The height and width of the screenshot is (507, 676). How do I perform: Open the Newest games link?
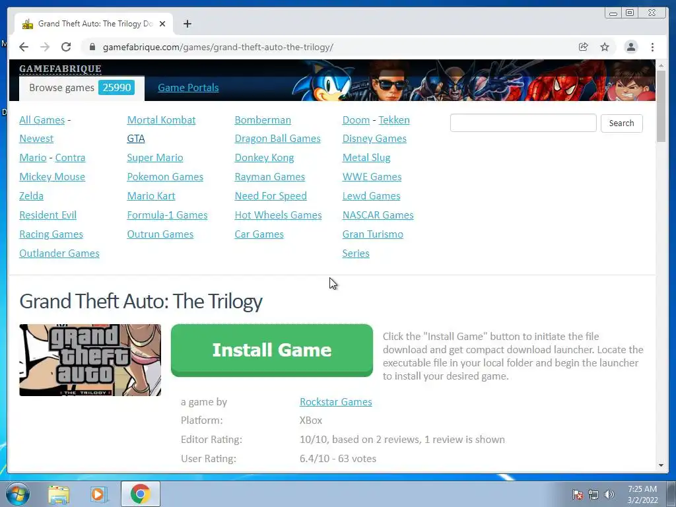coord(36,139)
